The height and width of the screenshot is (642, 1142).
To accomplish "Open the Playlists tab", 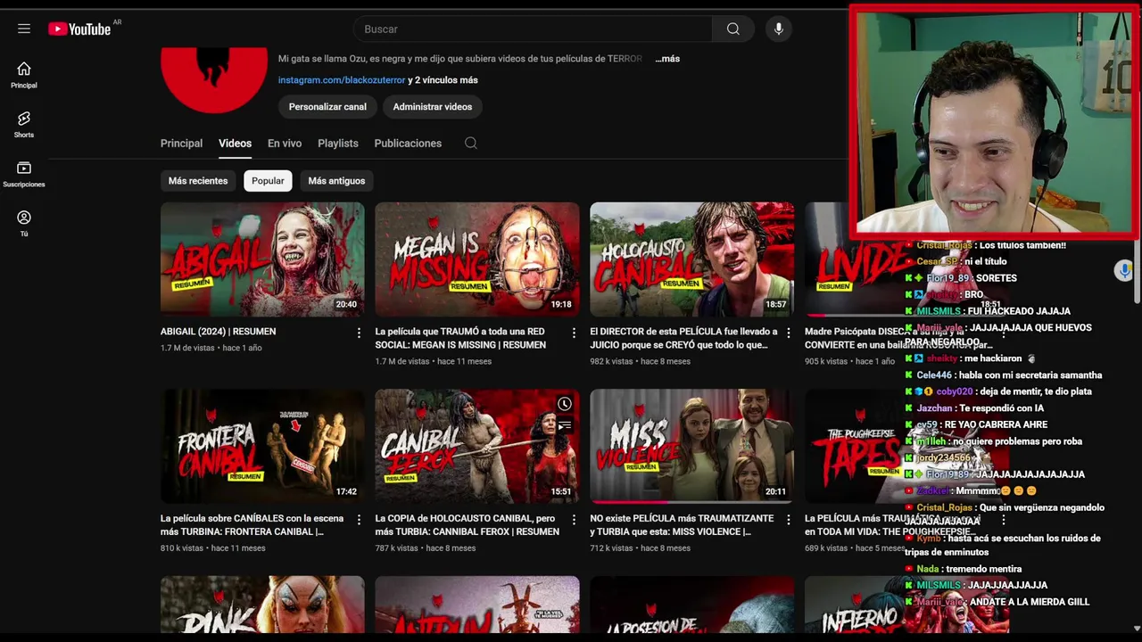I will point(338,144).
